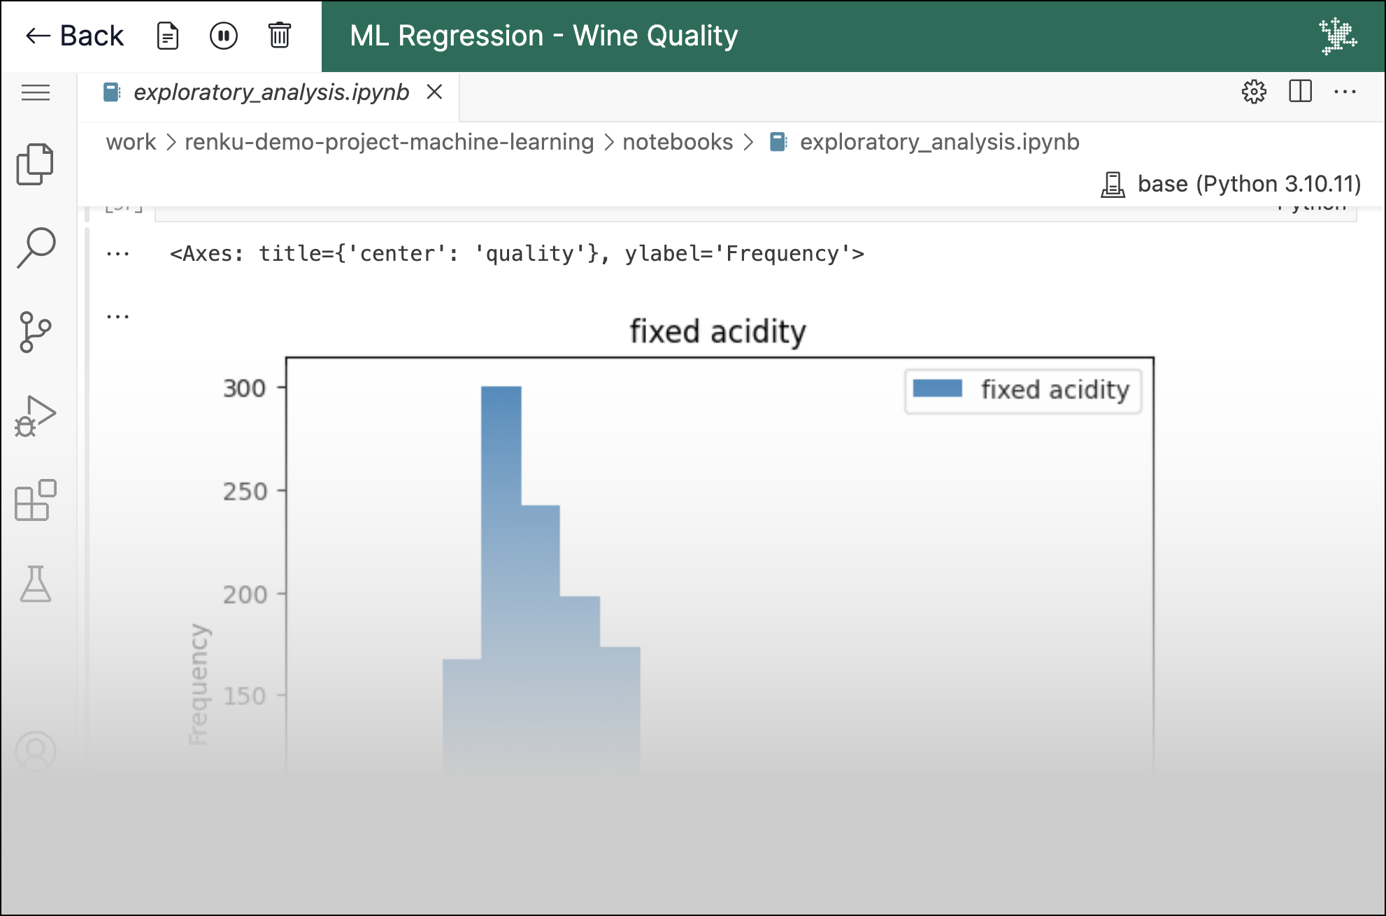Open the Accounts menu icon
The height and width of the screenshot is (916, 1386).
click(x=36, y=751)
